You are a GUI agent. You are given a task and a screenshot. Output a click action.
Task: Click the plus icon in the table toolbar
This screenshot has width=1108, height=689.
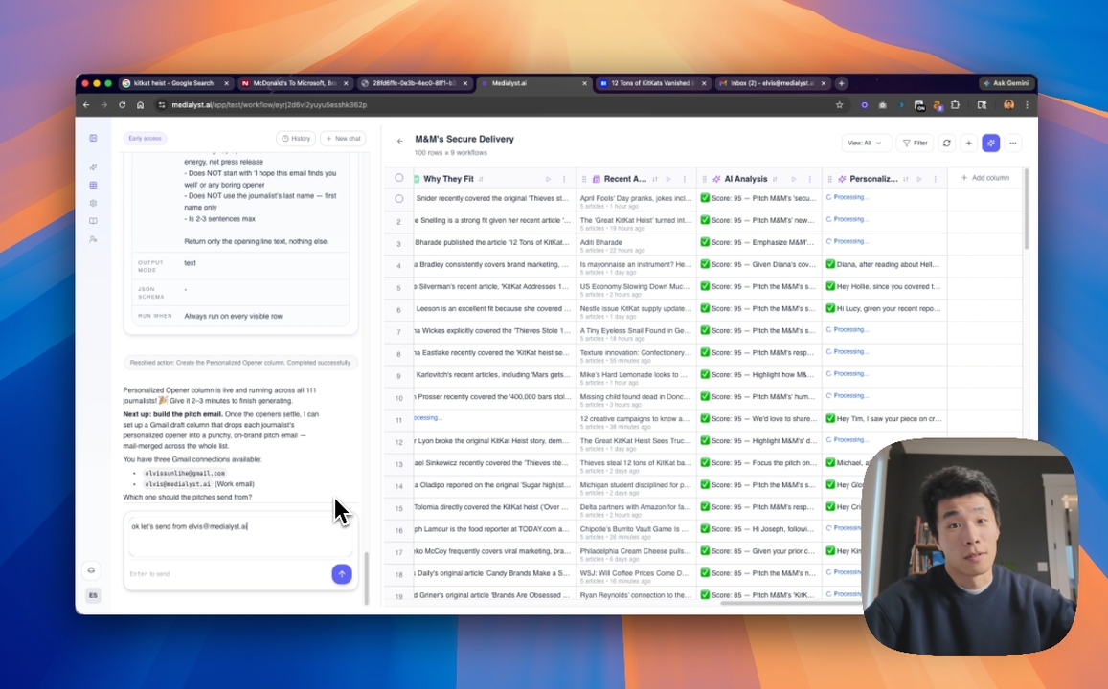[x=969, y=143]
